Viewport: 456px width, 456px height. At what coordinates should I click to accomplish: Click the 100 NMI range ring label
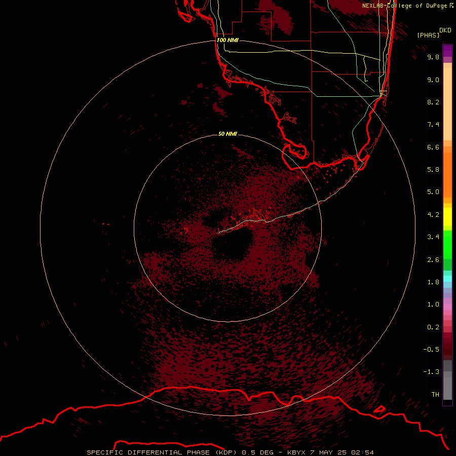[227, 40]
